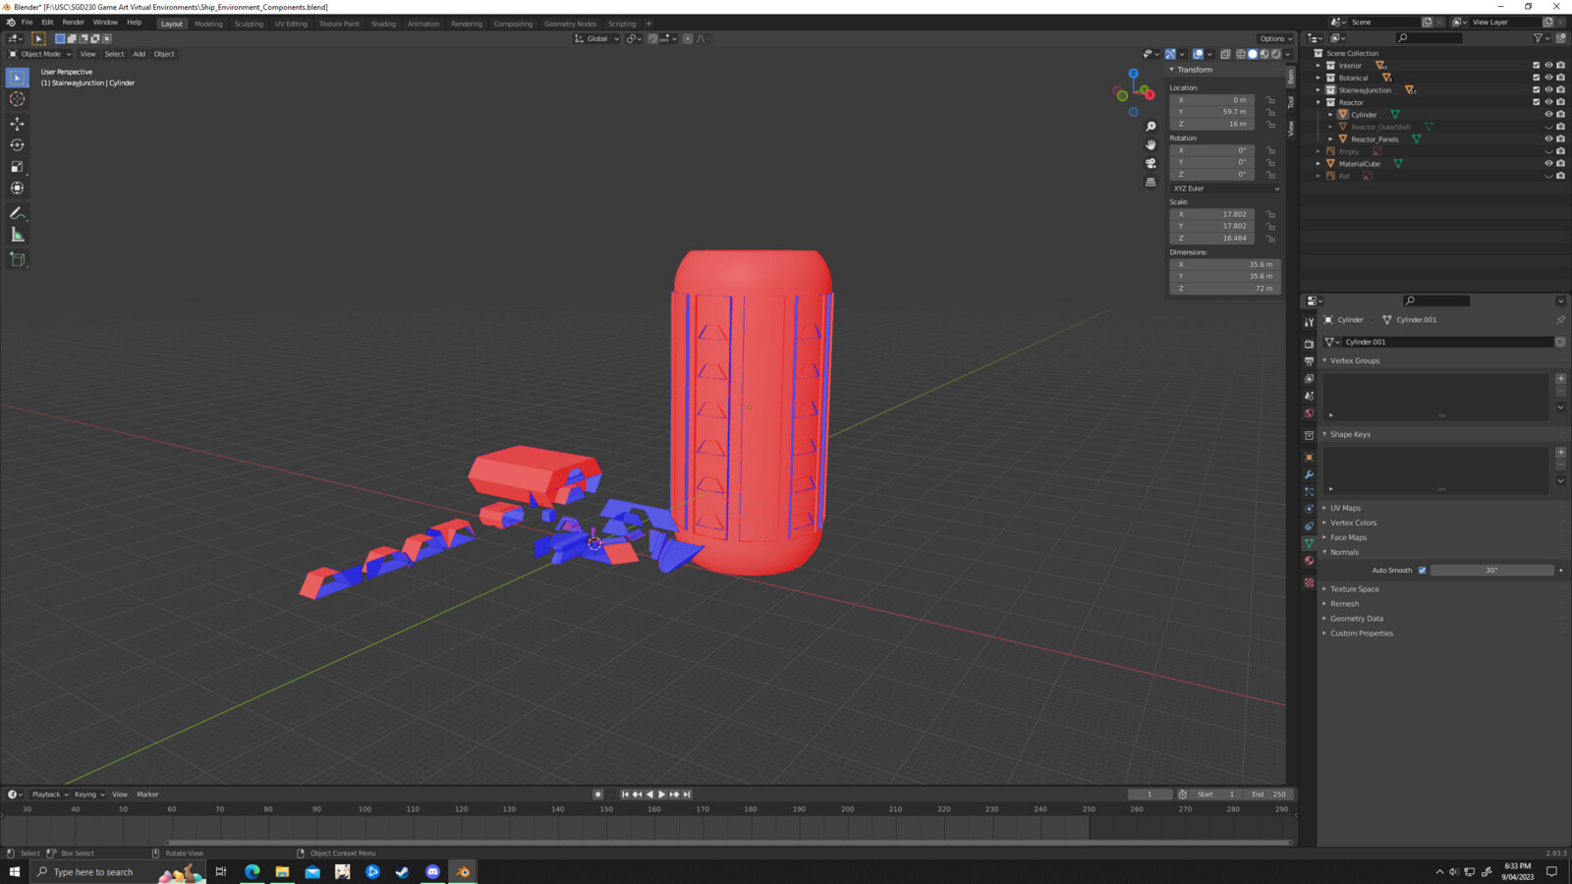Hide Botanical collection with eye icon
Image resolution: width=1572 pixels, height=884 pixels.
coord(1548,78)
